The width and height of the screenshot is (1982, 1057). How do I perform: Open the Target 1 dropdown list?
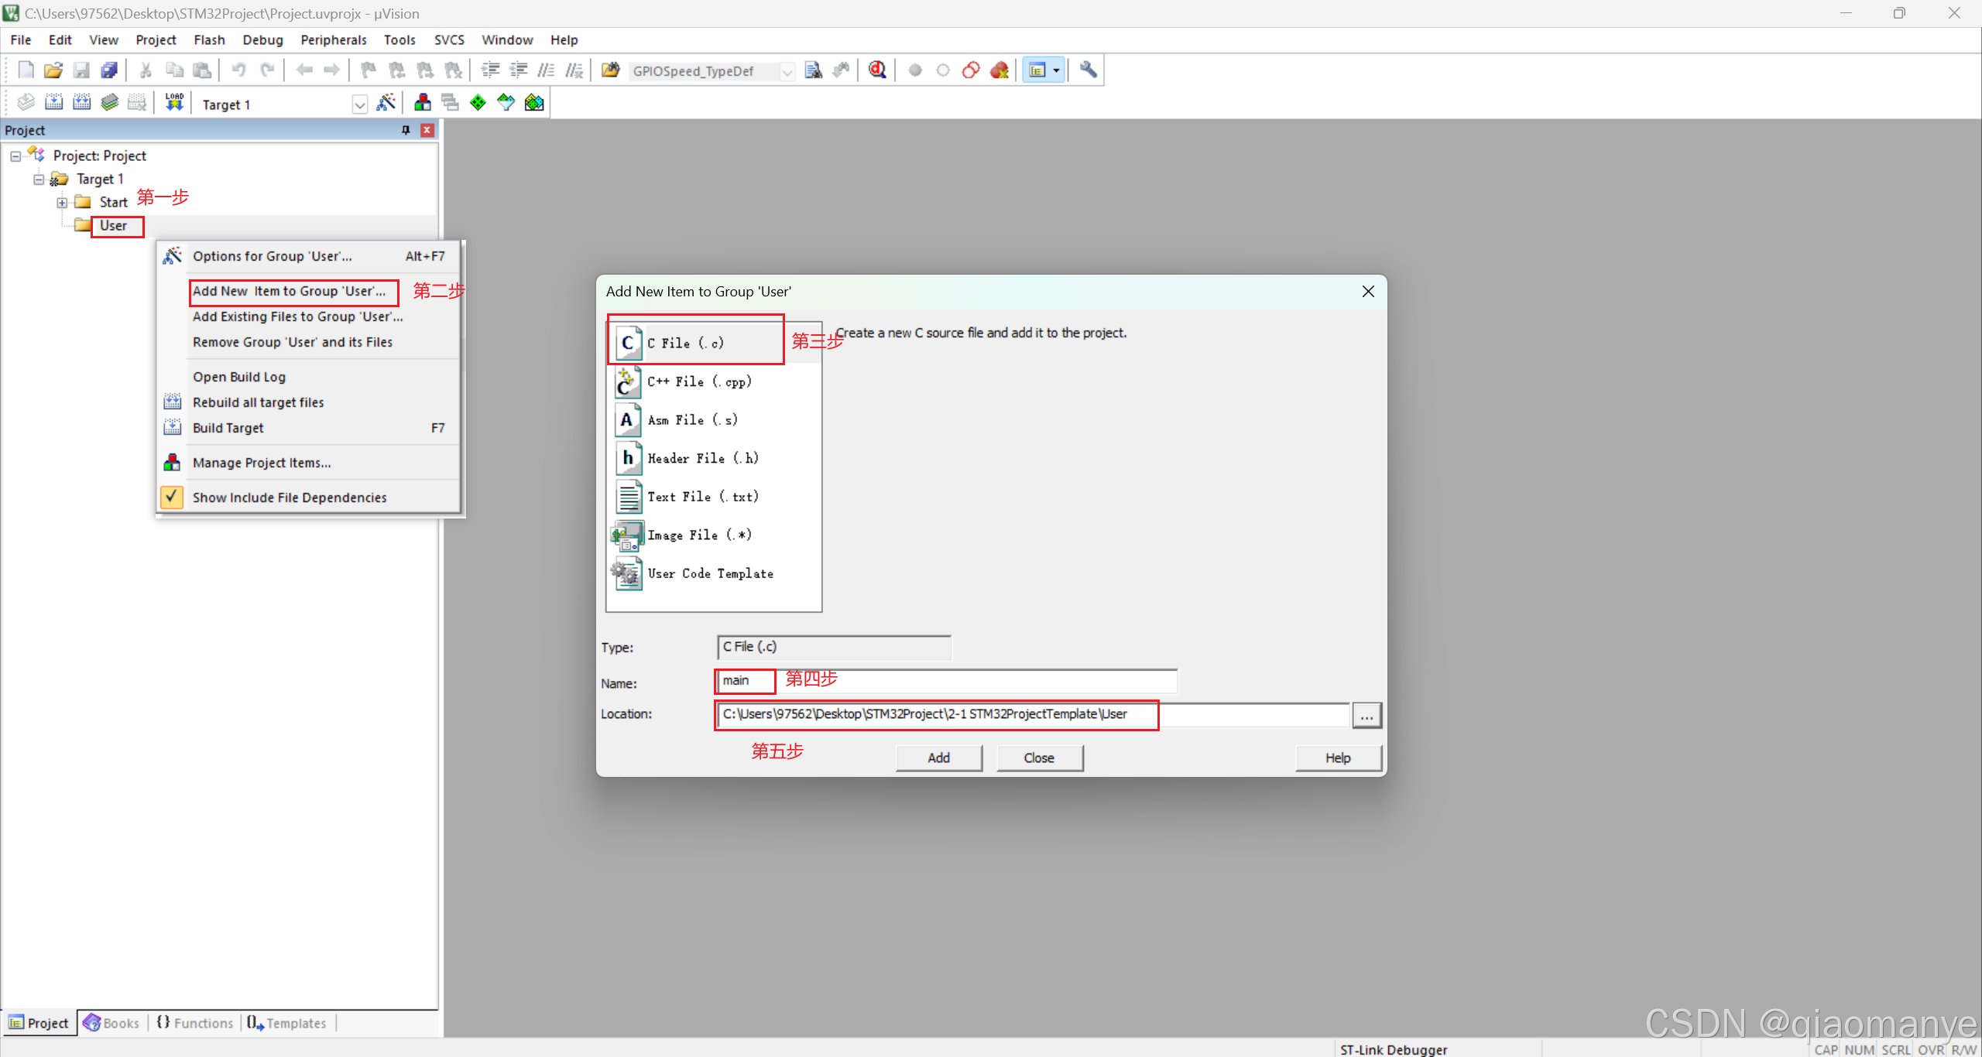pyautogui.click(x=359, y=104)
